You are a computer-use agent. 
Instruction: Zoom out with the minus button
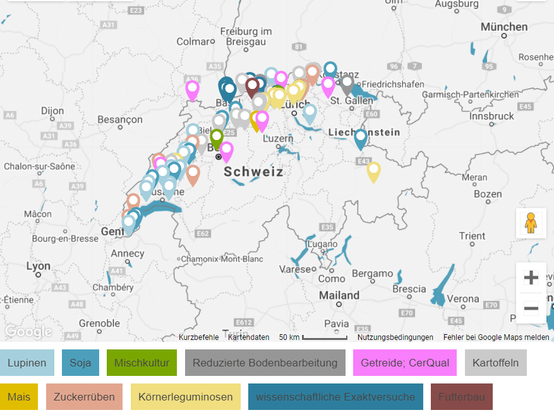point(531,308)
